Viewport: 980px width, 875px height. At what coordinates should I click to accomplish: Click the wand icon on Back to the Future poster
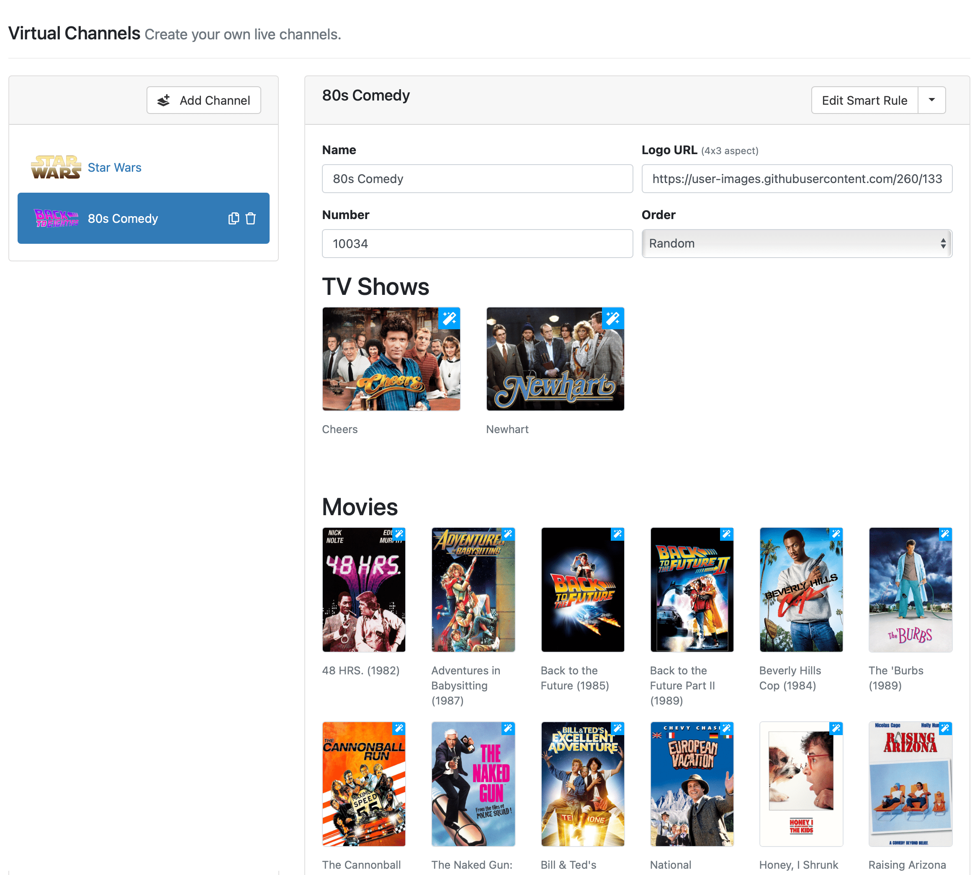[617, 534]
